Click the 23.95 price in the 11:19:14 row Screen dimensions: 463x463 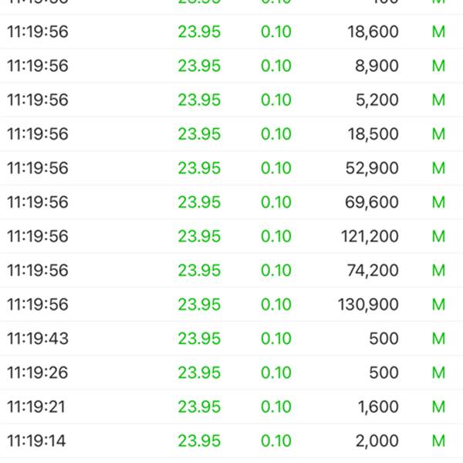[199, 441]
